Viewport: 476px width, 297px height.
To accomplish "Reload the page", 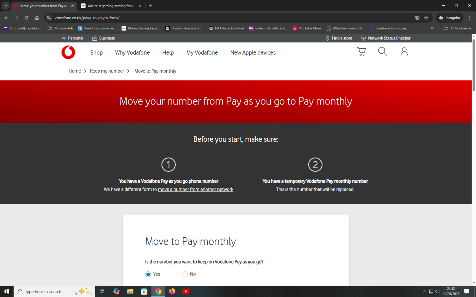I will click(26, 18).
